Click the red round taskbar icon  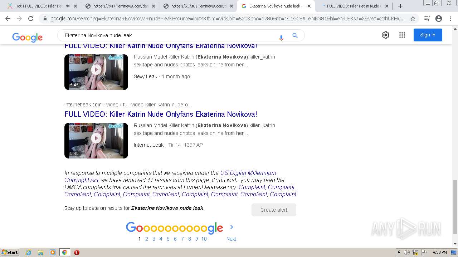[x=77, y=252]
